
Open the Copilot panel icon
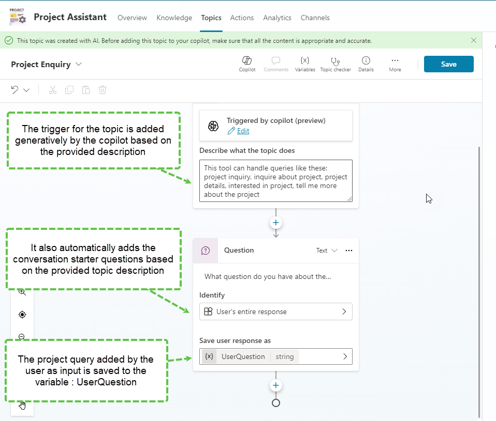pyautogui.click(x=247, y=64)
